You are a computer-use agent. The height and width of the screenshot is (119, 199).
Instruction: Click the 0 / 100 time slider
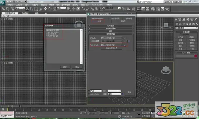point(11,106)
